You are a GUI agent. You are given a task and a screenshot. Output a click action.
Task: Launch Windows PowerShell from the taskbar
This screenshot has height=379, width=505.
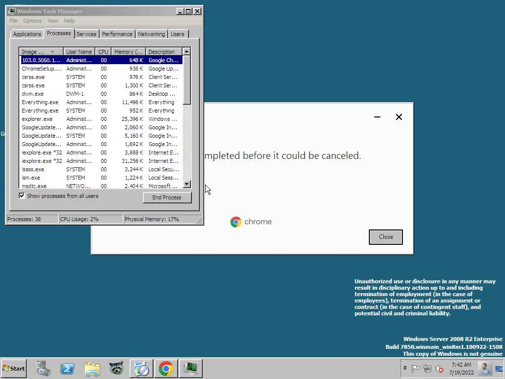tap(68, 368)
